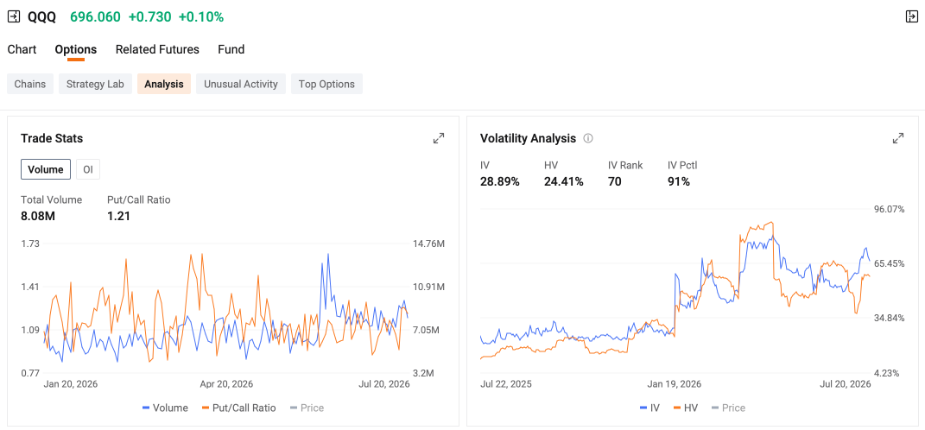Open the Unusual Activity sub-tab
The height and width of the screenshot is (430, 925).
[x=241, y=84]
